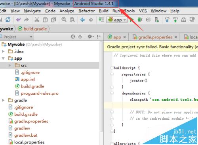
Task: Click the Redo arrow icon
Action: 27,20
